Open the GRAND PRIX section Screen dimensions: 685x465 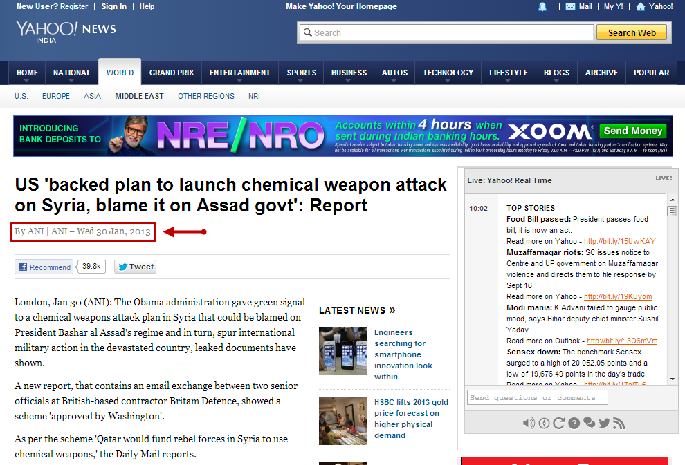(172, 73)
